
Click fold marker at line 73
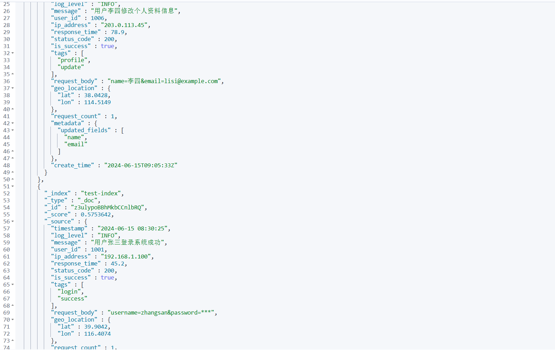point(13,341)
